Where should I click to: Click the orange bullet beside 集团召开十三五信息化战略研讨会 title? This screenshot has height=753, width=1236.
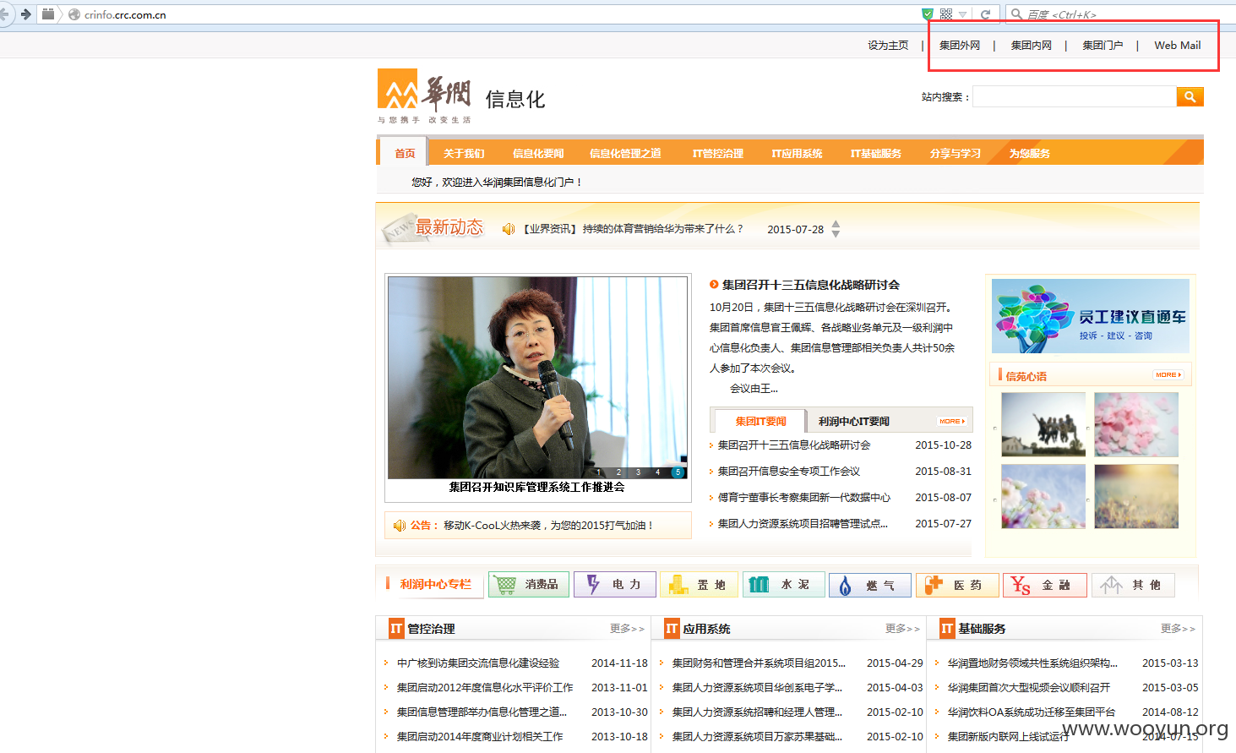click(714, 285)
